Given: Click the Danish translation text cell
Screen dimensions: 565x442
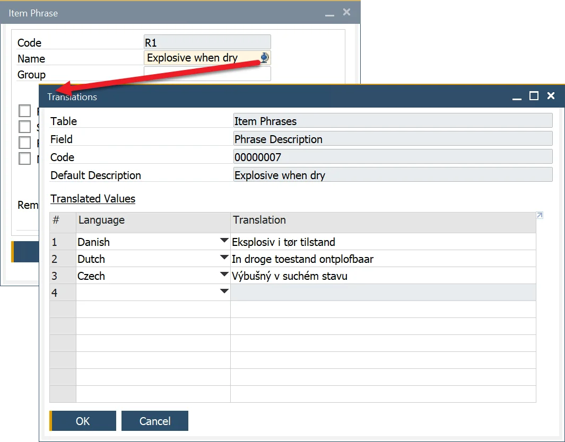Looking at the screenshot, I should click(382, 242).
